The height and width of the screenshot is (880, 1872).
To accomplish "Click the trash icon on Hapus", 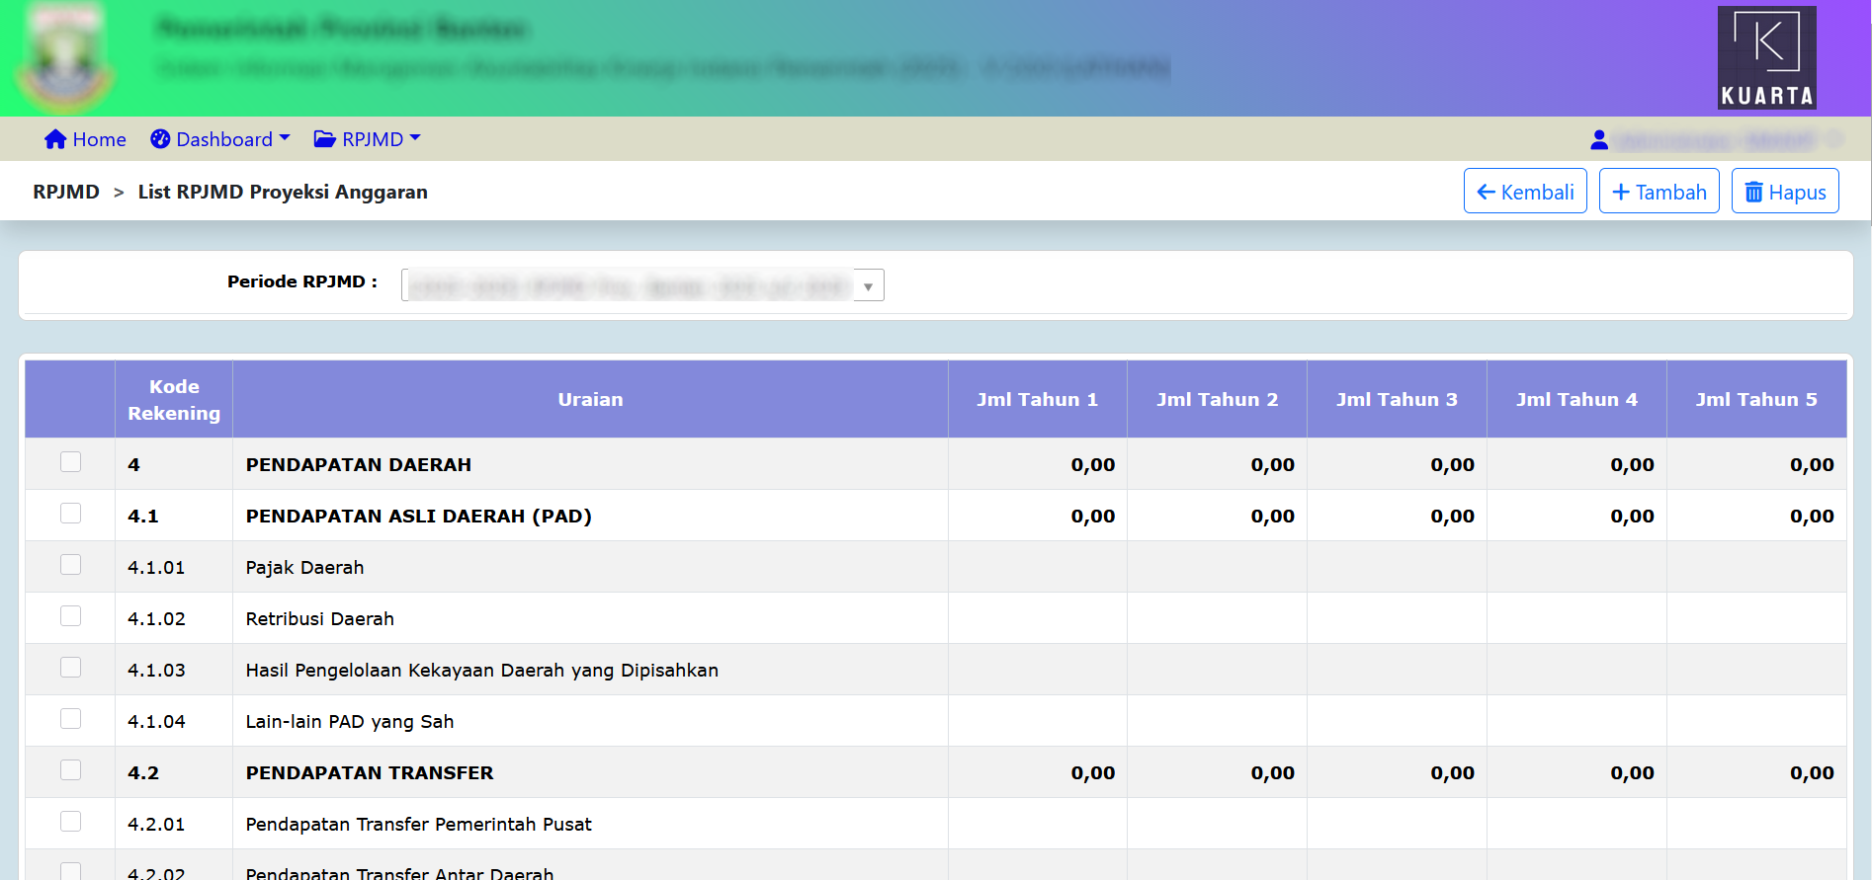I will tap(1753, 192).
